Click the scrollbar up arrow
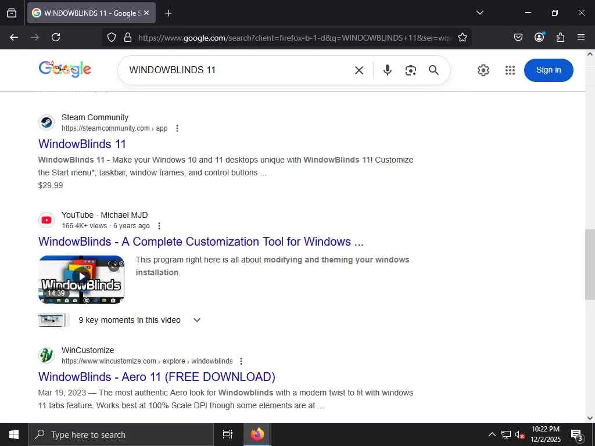595x446 pixels. pyautogui.click(x=590, y=54)
